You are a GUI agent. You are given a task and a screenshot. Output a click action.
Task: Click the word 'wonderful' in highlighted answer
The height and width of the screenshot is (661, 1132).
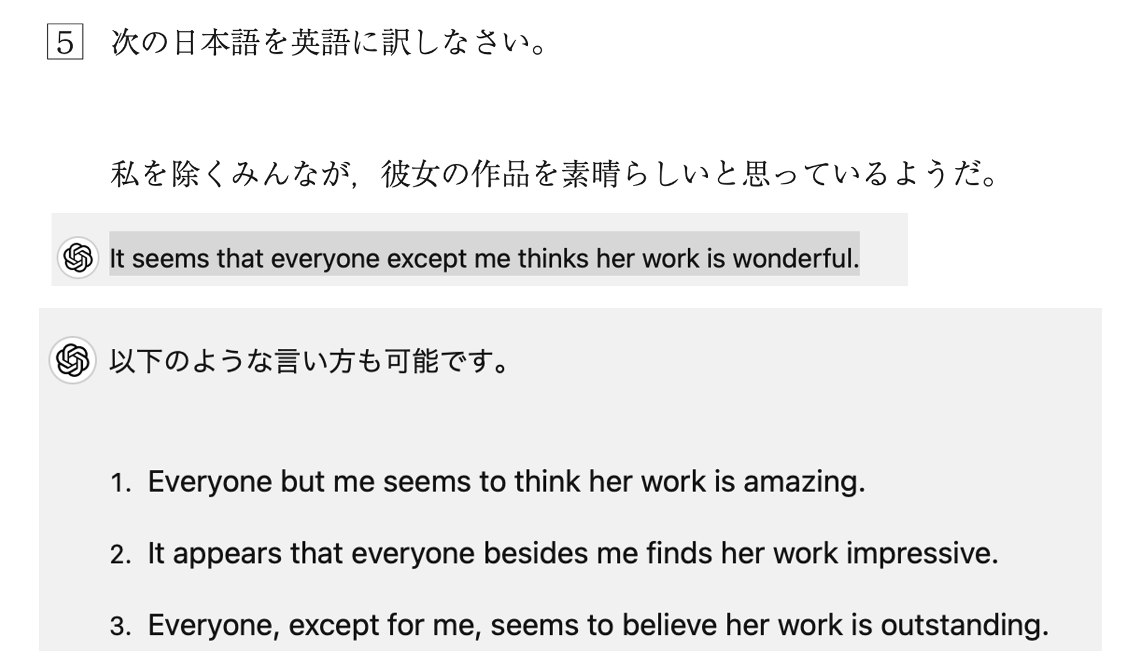tap(795, 258)
